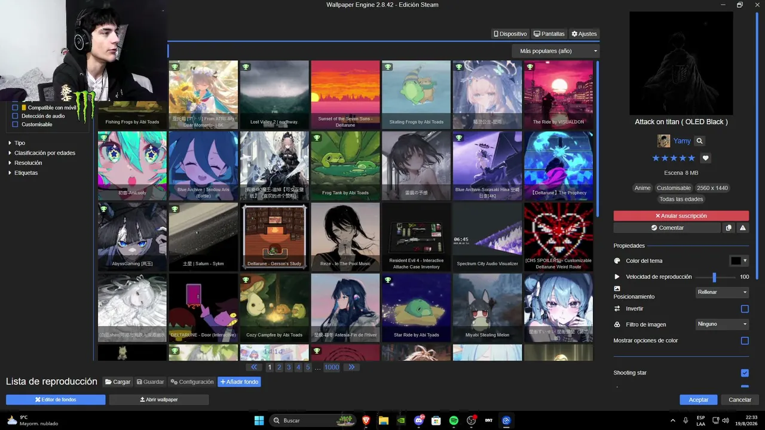Search for author Yamy's wallpapers via magnifier icon
The height and width of the screenshot is (430, 765).
(x=700, y=141)
